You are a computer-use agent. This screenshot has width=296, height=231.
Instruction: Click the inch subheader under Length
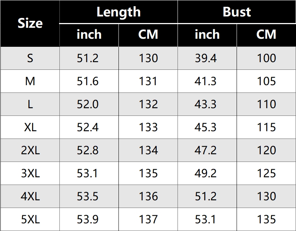(x=89, y=35)
